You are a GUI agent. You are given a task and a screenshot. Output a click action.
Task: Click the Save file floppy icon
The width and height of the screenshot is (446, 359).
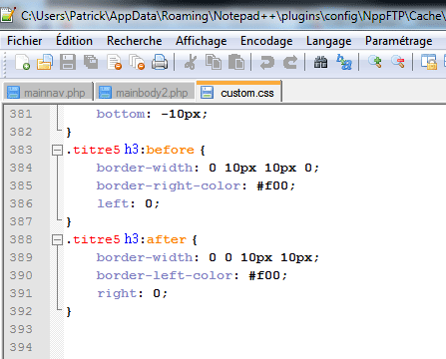tap(68, 62)
